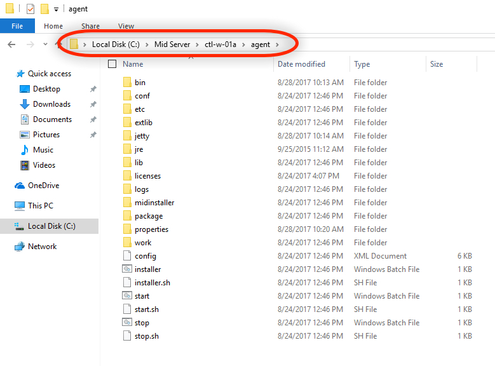Click the Downloads arrow icon in sidebar
This screenshot has width=495, height=366.
click(x=25, y=104)
